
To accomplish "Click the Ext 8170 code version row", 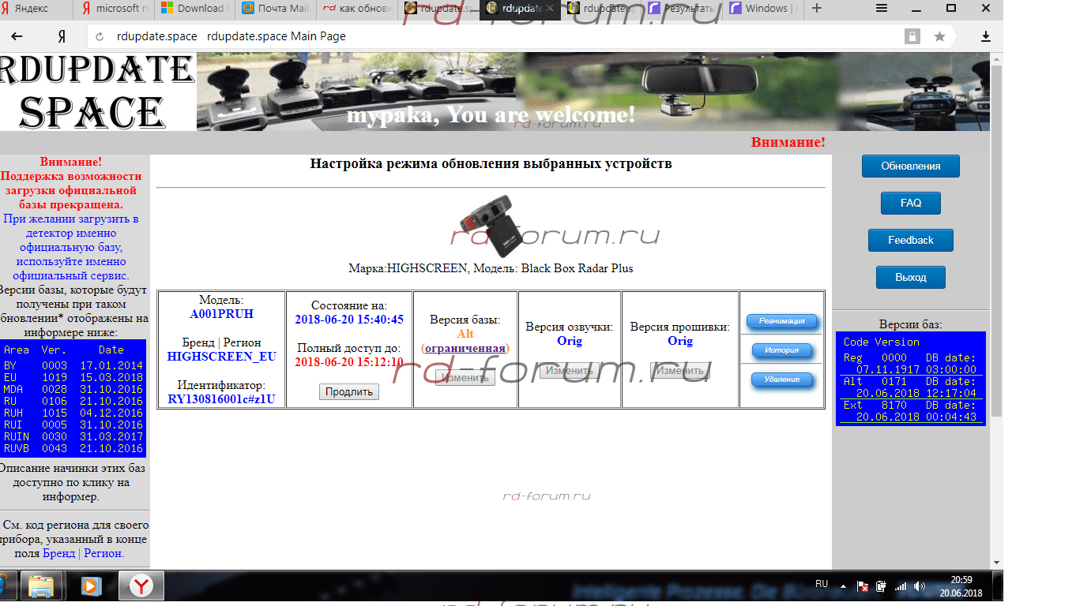I will click(x=910, y=411).
